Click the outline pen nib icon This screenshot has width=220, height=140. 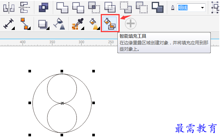173,8
